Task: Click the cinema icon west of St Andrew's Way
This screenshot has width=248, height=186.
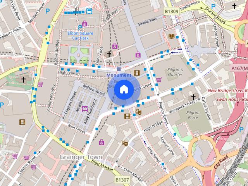Action: [22, 122]
